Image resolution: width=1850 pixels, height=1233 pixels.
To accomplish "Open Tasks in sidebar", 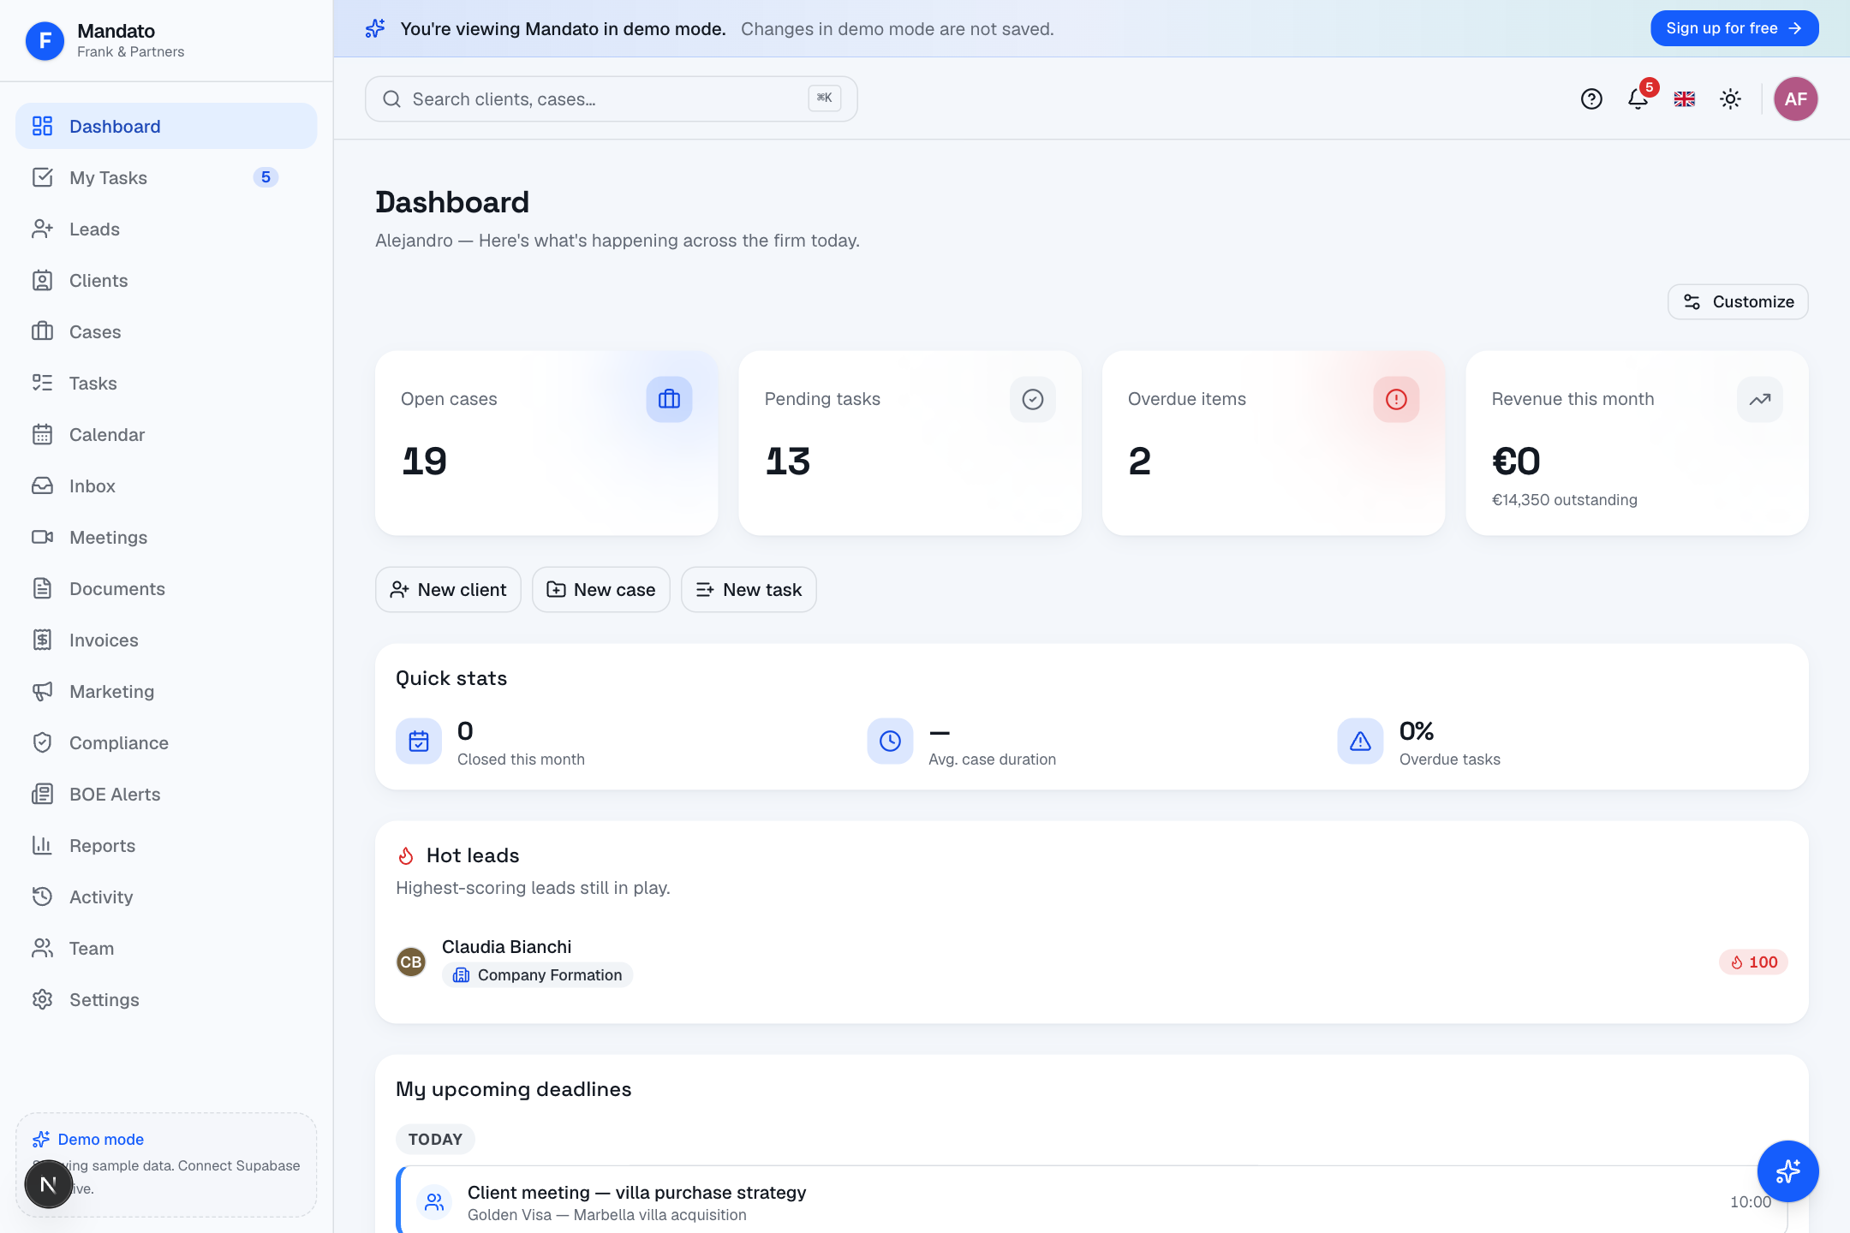I will [x=166, y=383].
